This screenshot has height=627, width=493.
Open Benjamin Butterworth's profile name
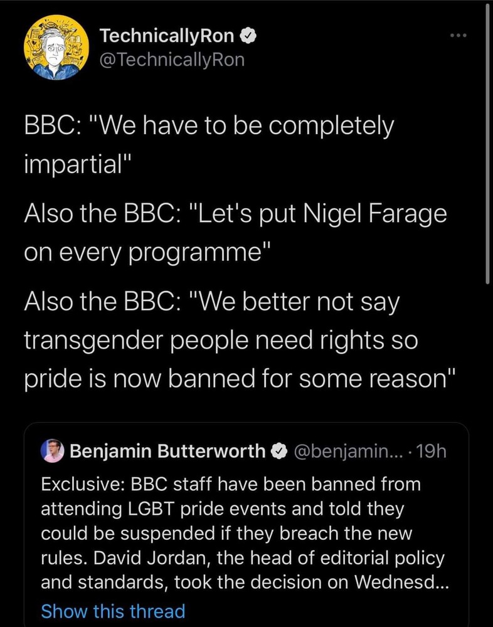168,451
